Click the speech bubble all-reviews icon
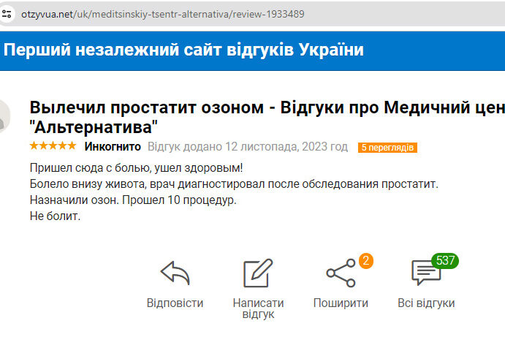The height and width of the screenshot is (337, 505). pyautogui.click(x=425, y=273)
